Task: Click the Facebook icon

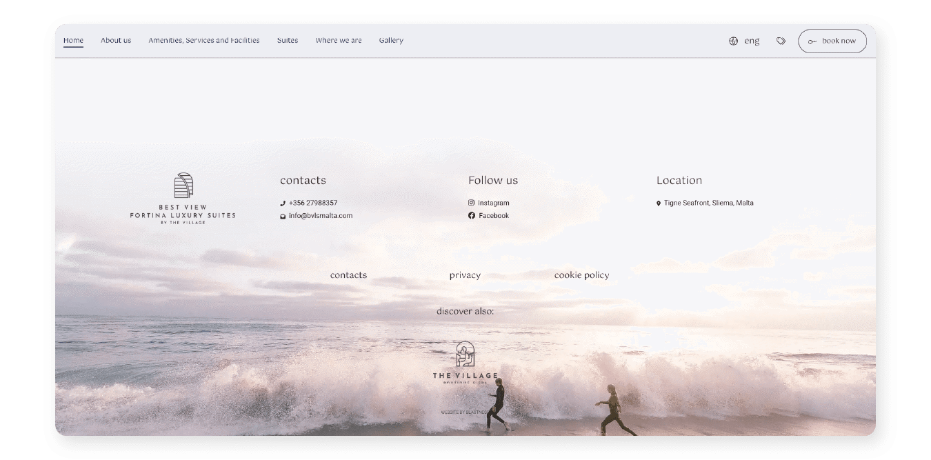Action: pos(472,216)
